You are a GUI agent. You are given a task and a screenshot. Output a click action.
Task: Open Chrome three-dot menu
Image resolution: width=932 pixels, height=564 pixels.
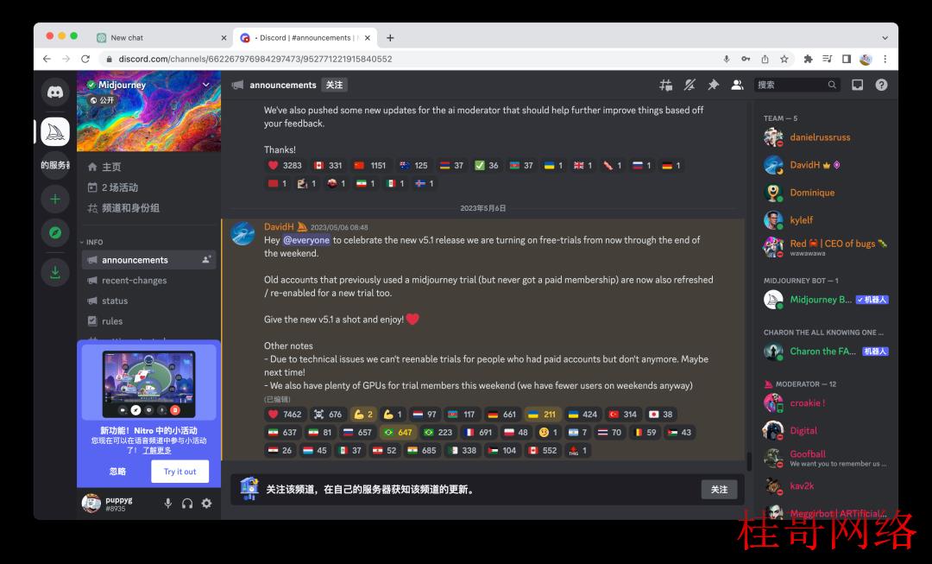(885, 59)
